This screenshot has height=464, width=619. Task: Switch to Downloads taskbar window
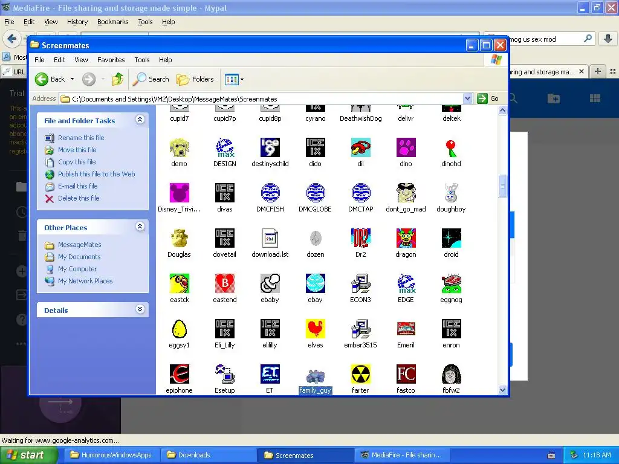pyautogui.click(x=208, y=455)
